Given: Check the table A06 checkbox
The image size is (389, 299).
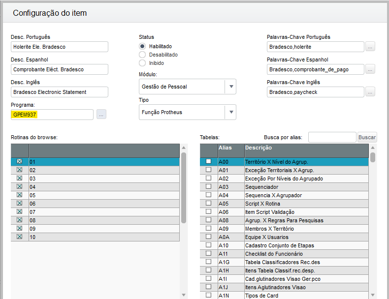Looking at the screenshot, I should [208, 212].
